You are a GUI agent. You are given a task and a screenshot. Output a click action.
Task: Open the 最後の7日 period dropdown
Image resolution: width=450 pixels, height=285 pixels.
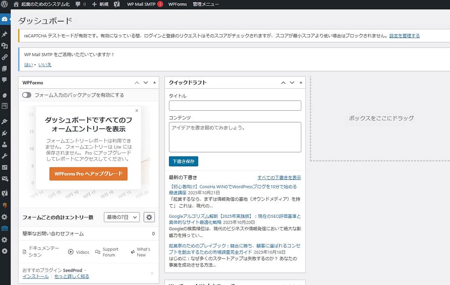coord(121,217)
